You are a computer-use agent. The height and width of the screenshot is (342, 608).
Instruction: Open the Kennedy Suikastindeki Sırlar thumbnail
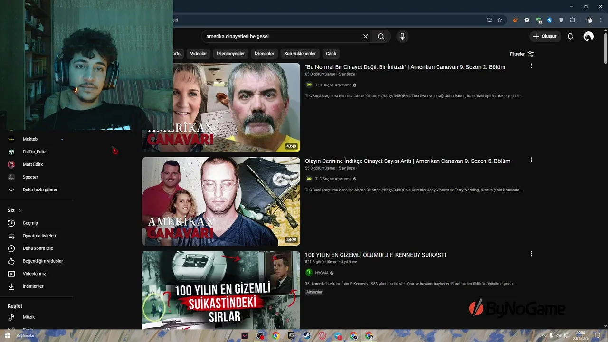tap(221, 290)
